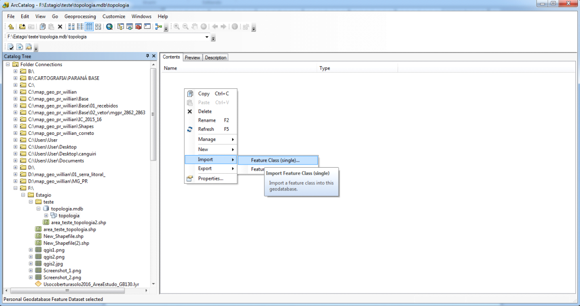The width and height of the screenshot is (580, 306).
Task: Open the ArcToolbox window icon
Action: (138, 27)
